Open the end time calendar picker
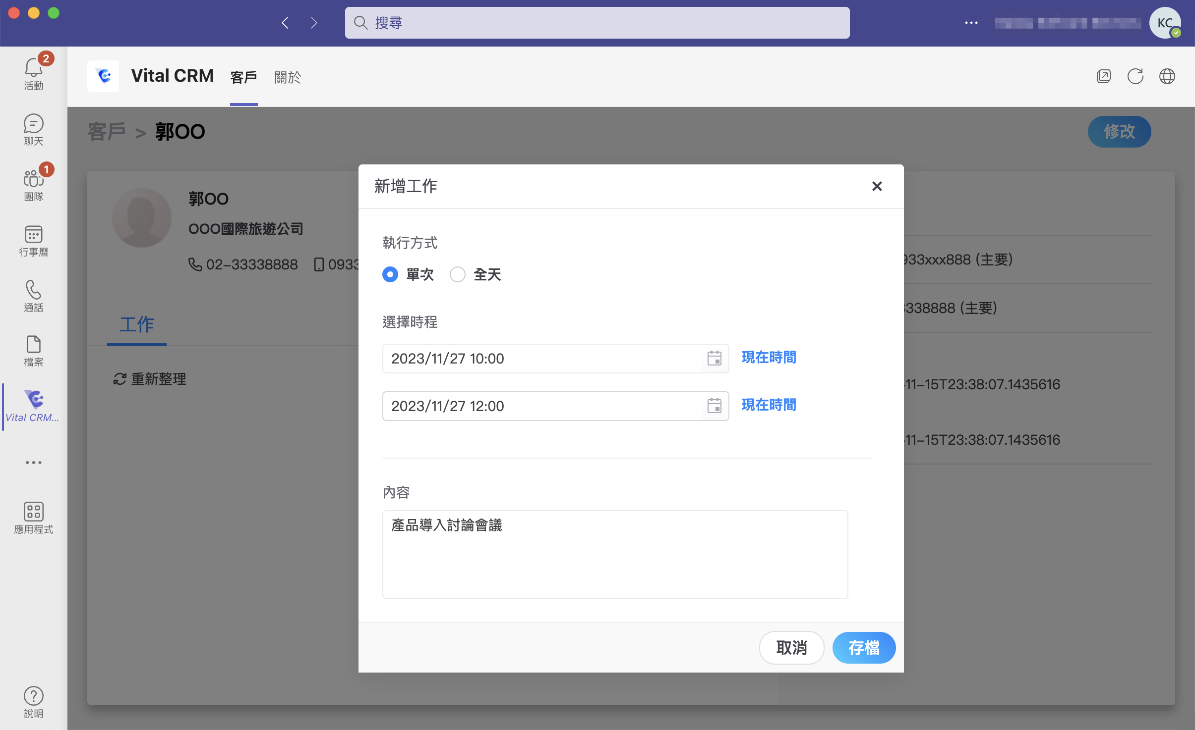1195x730 pixels. [714, 406]
